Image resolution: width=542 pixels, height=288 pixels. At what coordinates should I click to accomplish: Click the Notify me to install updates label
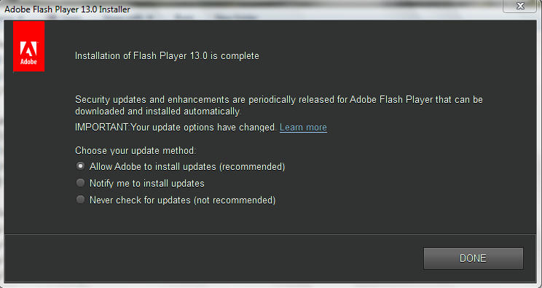(147, 183)
